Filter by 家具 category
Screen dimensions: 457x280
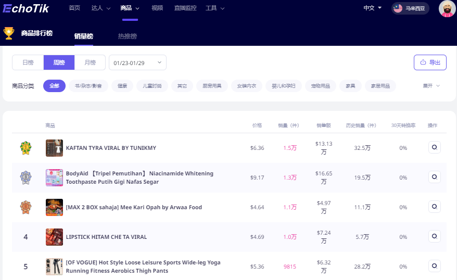point(350,86)
